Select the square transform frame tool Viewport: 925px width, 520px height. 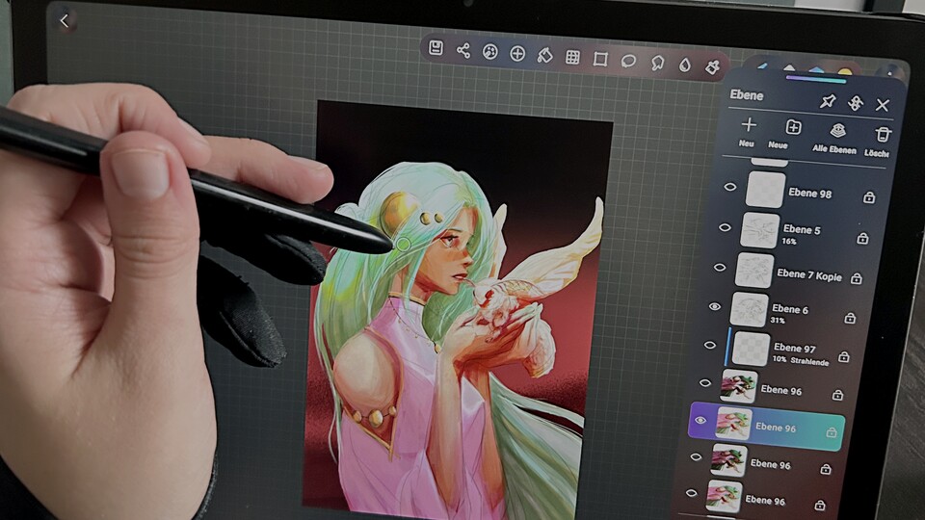(600, 60)
